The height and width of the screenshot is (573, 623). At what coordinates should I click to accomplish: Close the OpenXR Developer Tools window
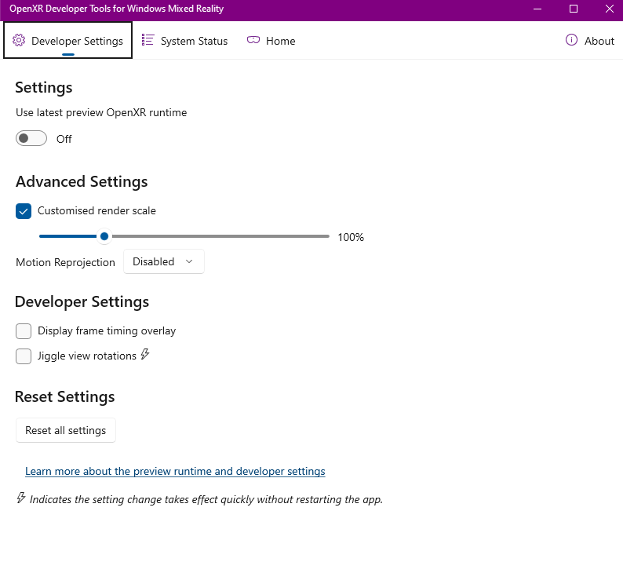(x=609, y=9)
